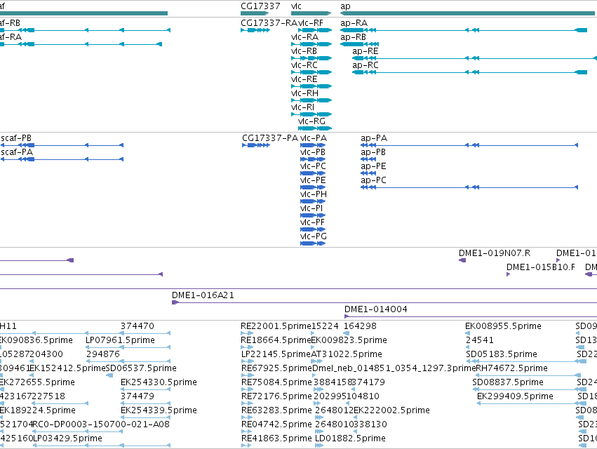Select the RE41863.5prime EST label
This screenshot has height=449, width=597.
click(276, 438)
